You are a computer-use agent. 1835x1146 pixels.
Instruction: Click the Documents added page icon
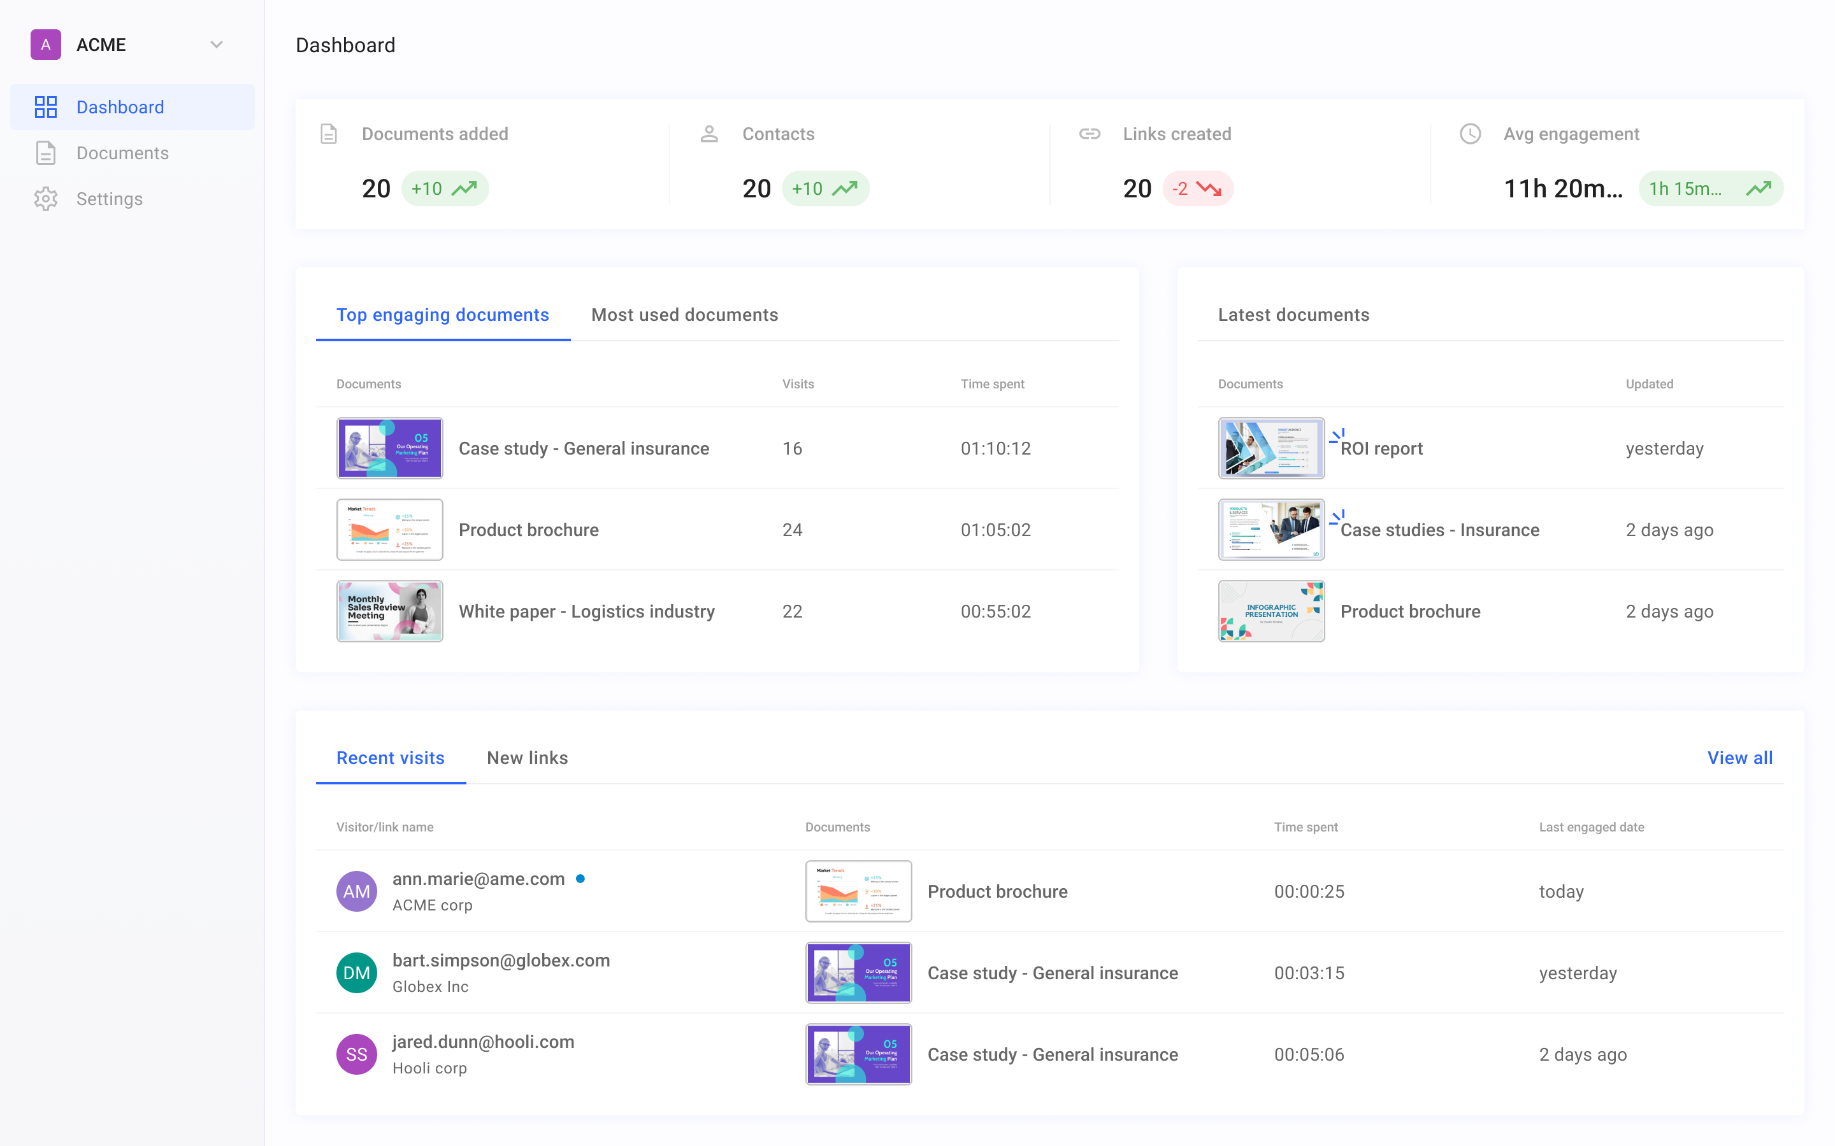328,134
